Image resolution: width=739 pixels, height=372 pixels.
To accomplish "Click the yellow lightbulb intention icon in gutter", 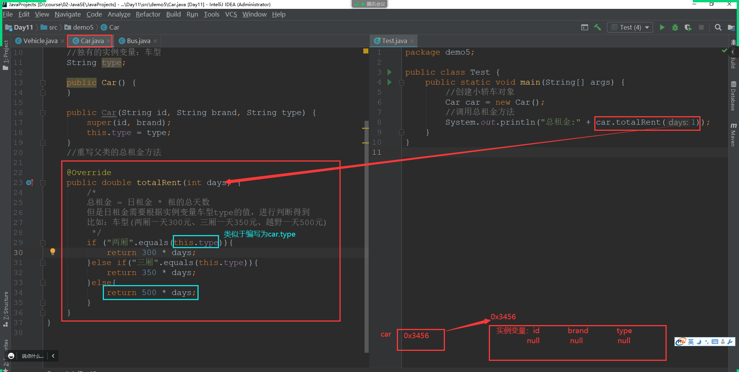I will [x=53, y=252].
